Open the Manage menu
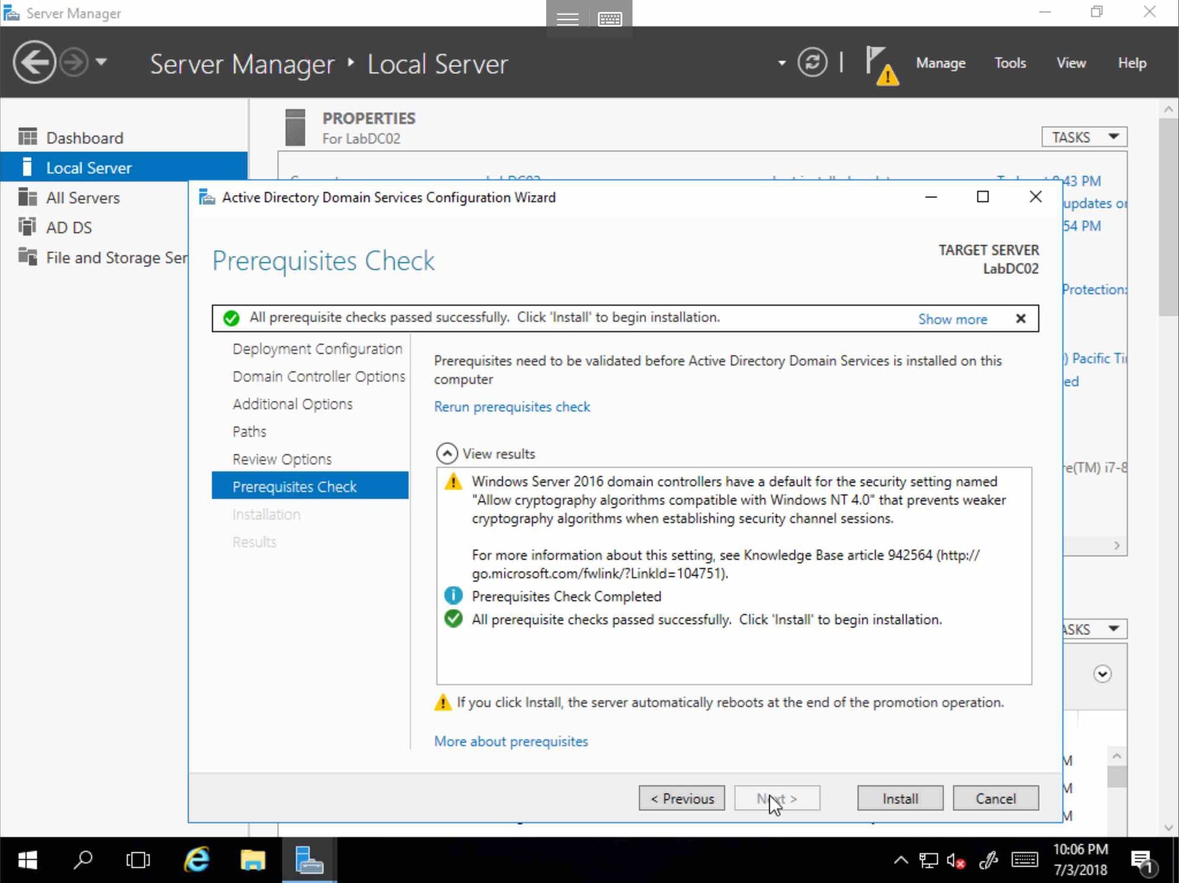 tap(941, 62)
